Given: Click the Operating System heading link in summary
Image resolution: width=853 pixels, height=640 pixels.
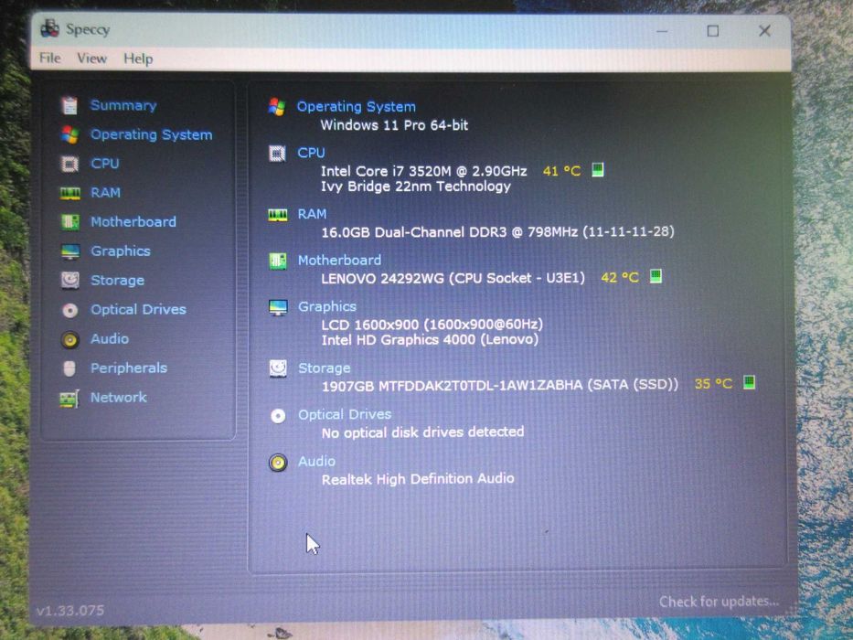Looking at the screenshot, I should click(357, 107).
